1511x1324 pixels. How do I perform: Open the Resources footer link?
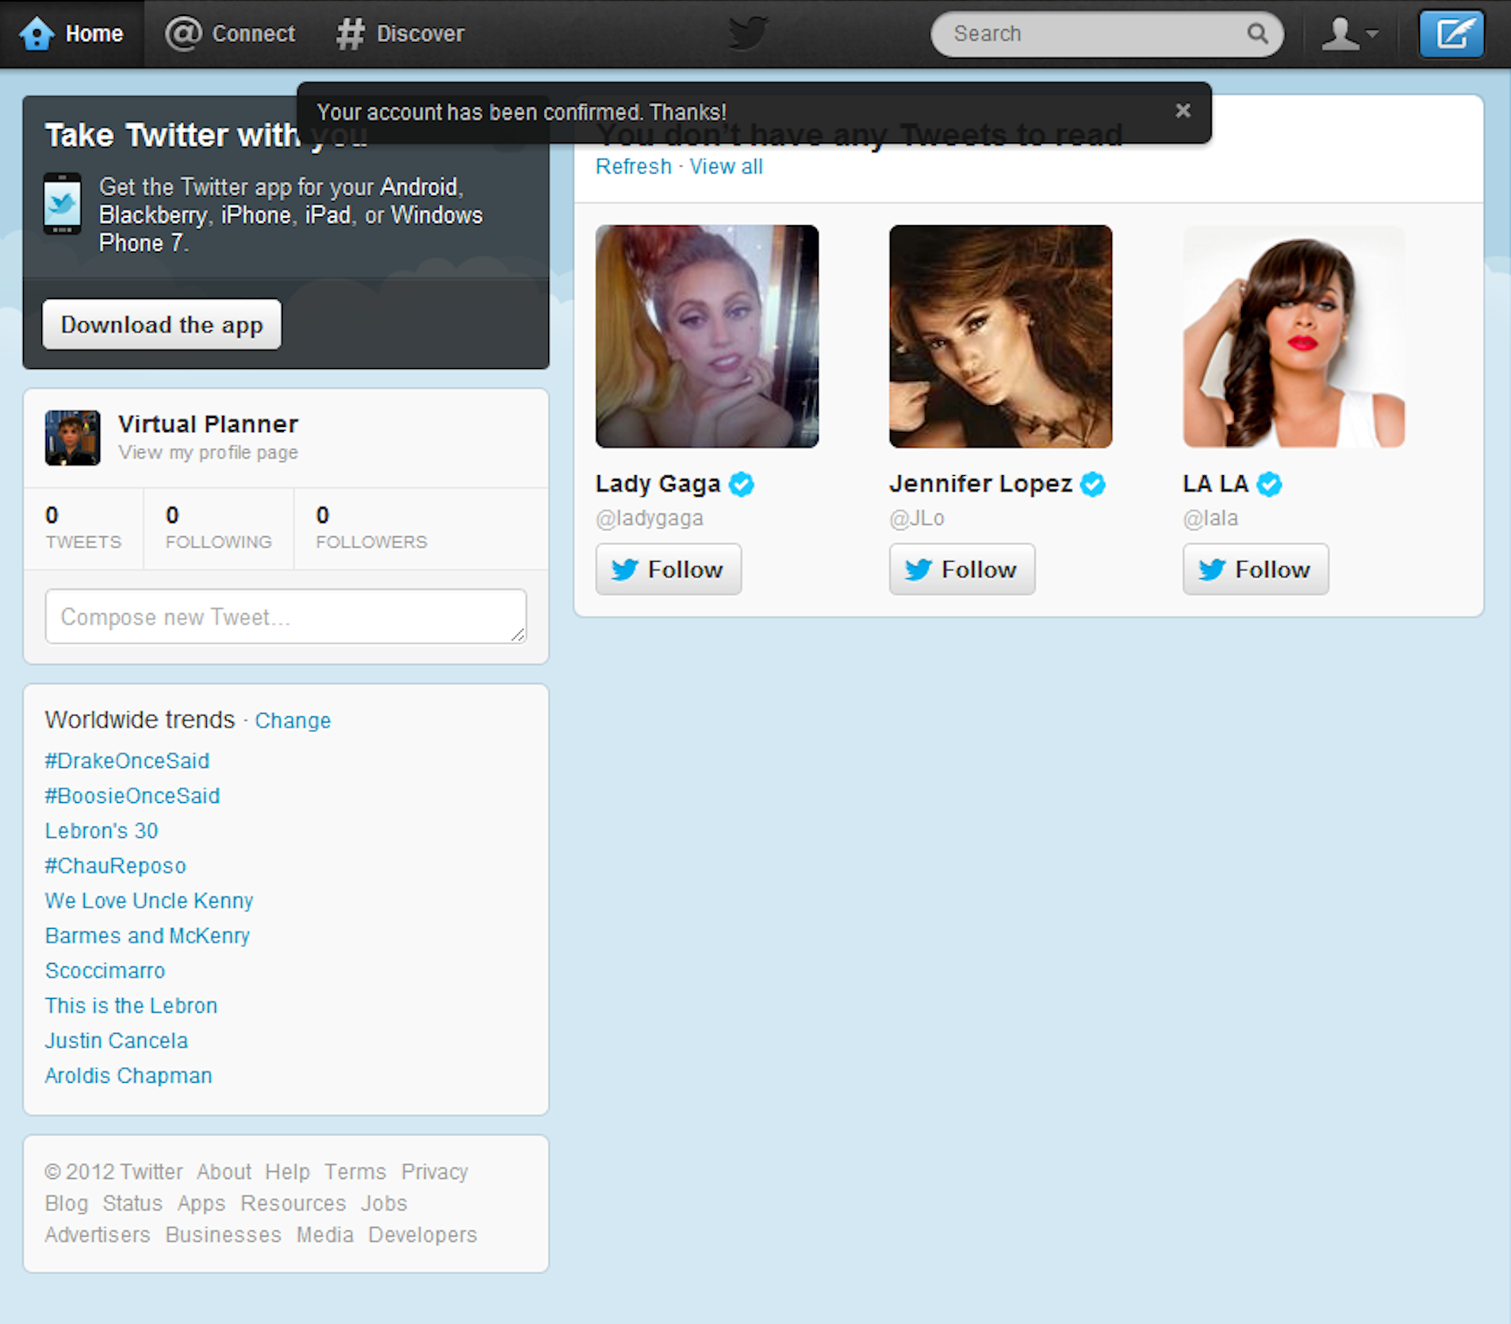click(293, 1203)
